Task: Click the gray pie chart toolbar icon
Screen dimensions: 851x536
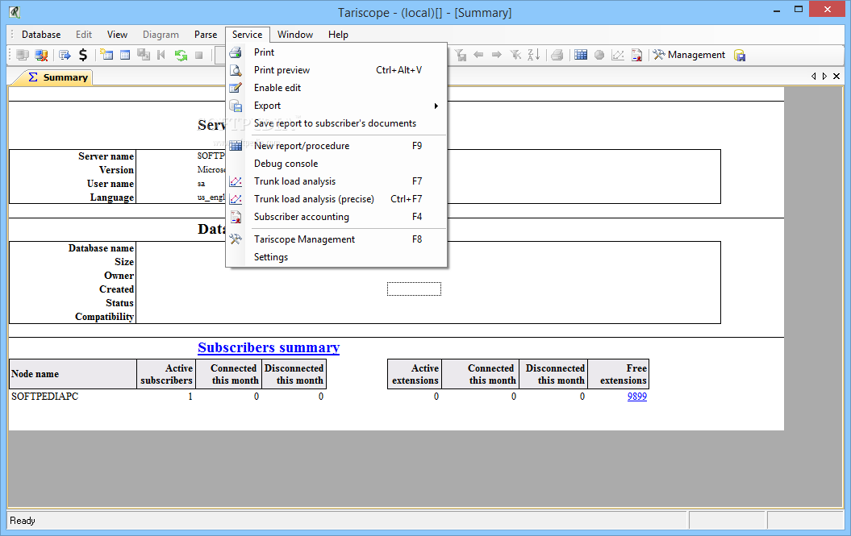Action: point(599,55)
